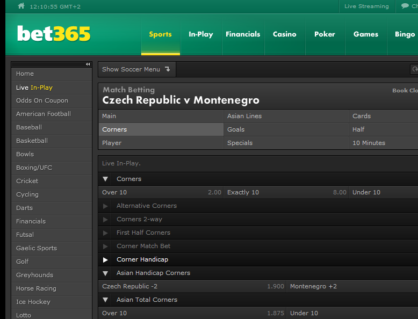Switch to the In-Play header tab
The height and width of the screenshot is (319, 418).
coord(201,34)
